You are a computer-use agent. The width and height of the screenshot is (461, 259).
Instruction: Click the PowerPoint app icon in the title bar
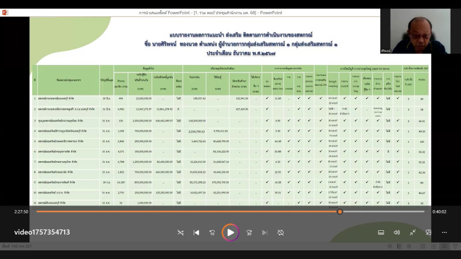click(5, 13)
